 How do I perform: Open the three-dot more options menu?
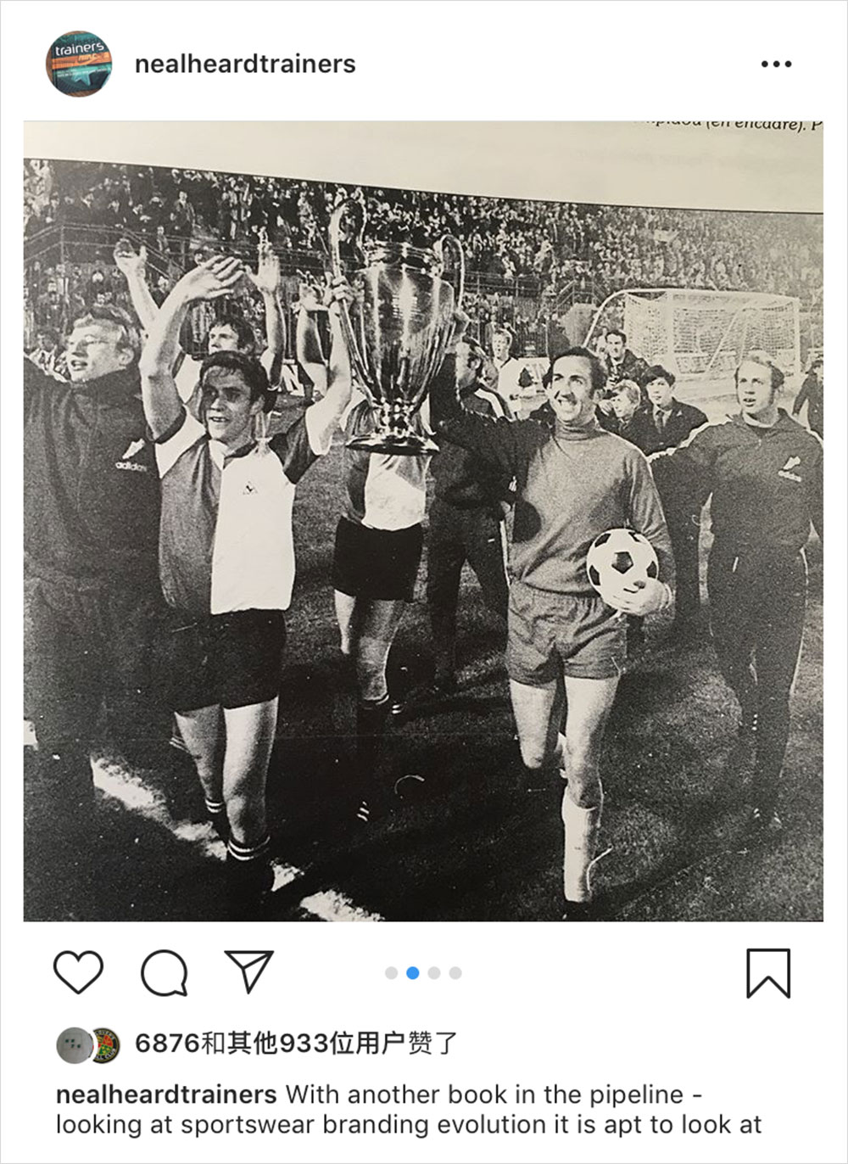[x=776, y=64]
